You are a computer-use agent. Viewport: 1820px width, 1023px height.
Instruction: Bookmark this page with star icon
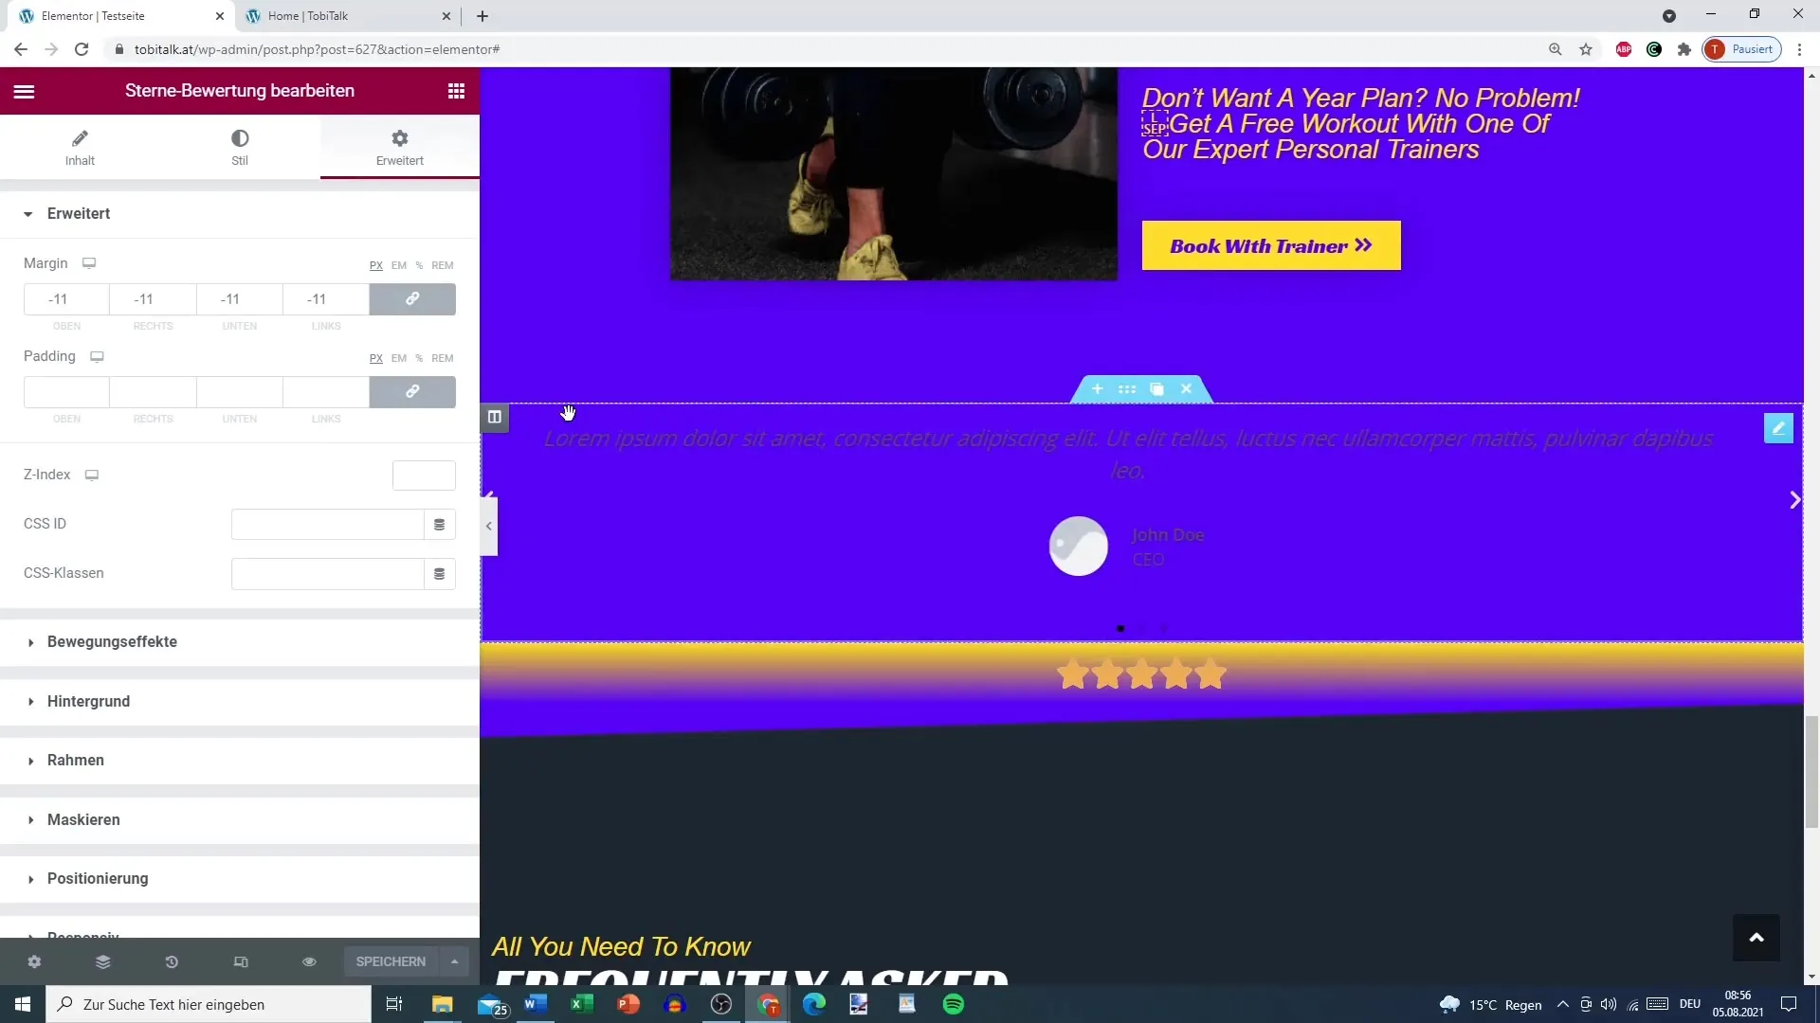click(x=1585, y=49)
